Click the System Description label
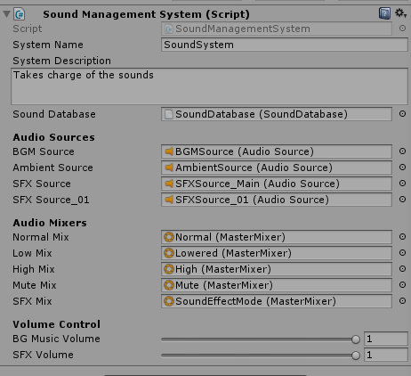 point(61,61)
